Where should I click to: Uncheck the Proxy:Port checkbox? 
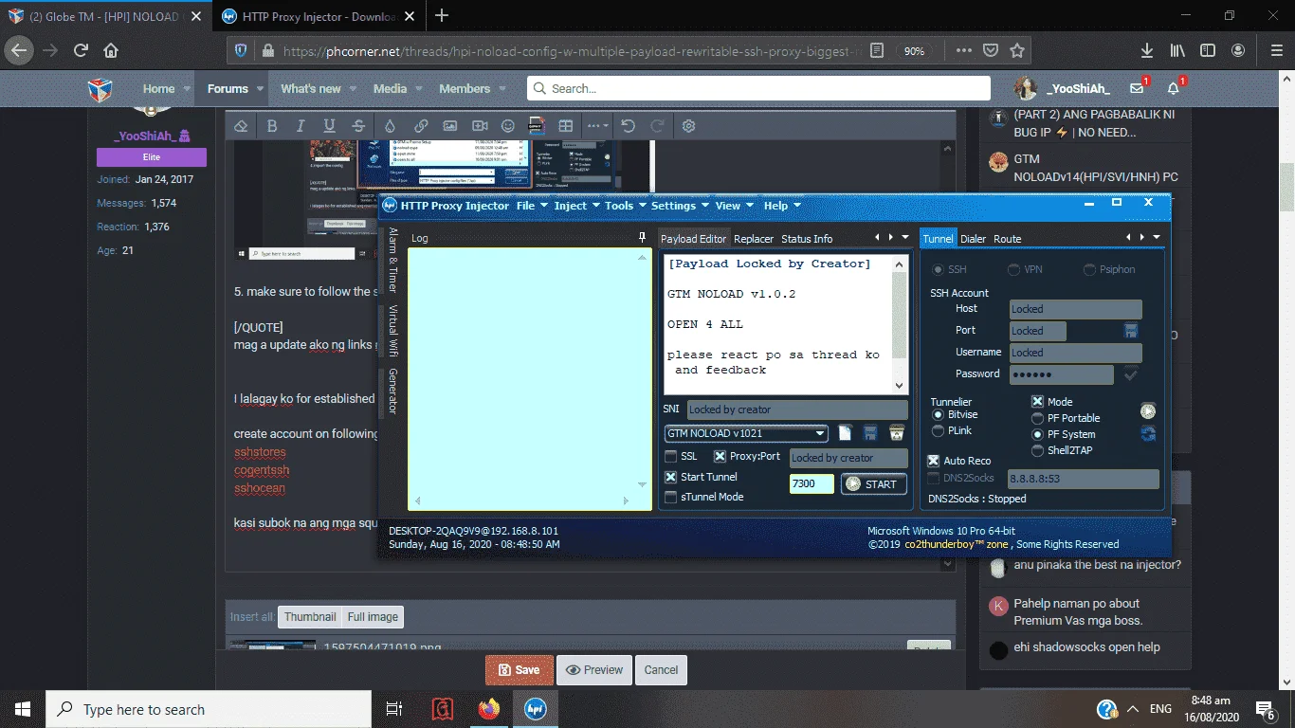pos(720,457)
